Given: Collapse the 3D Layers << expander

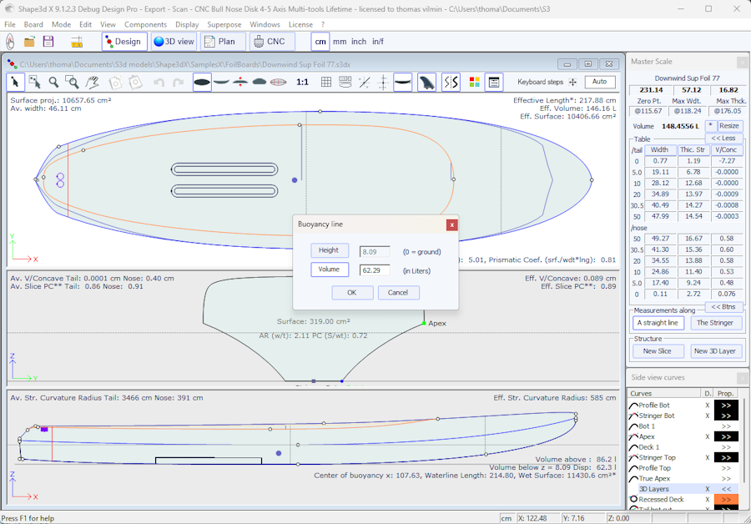Looking at the screenshot, I should click(x=726, y=489).
